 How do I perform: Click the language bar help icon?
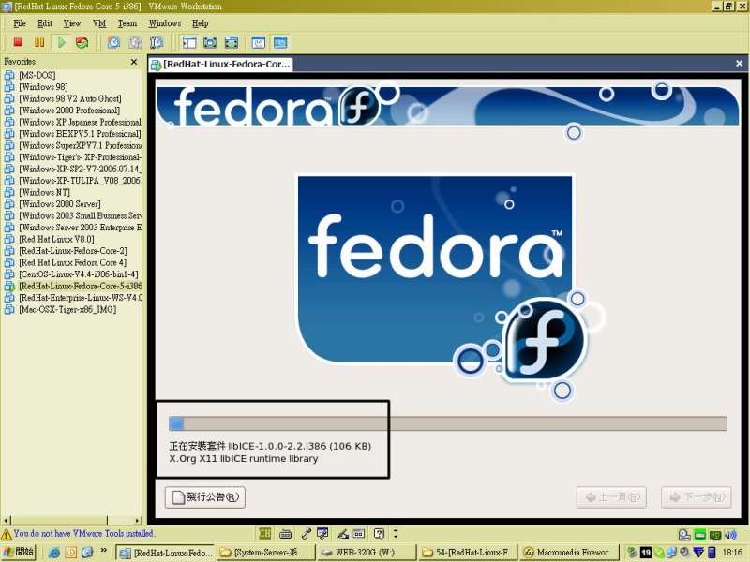tap(379, 533)
